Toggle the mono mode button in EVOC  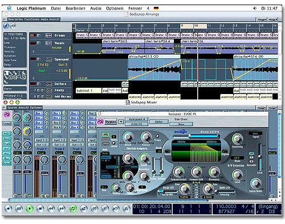tap(105, 139)
